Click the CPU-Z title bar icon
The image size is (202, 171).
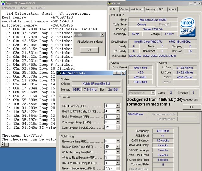[x=110, y=3]
